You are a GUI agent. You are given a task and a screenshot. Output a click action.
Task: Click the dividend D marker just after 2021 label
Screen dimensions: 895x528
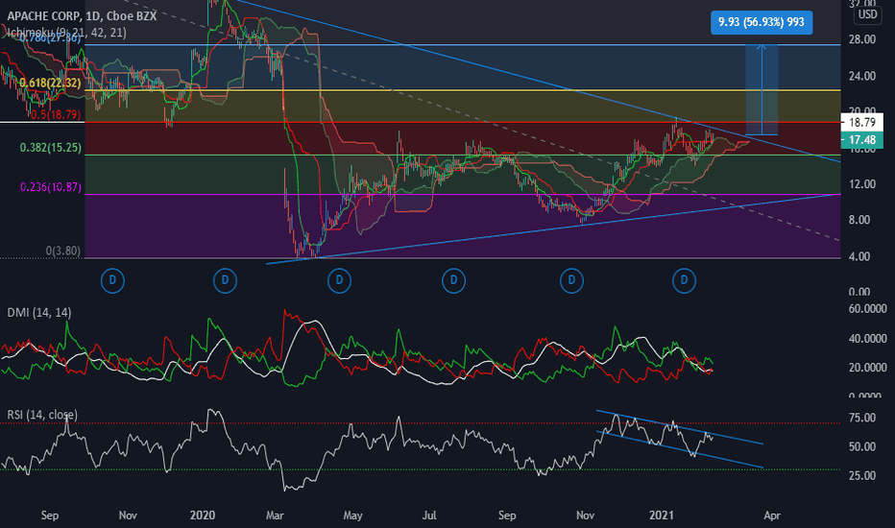click(684, 280)
